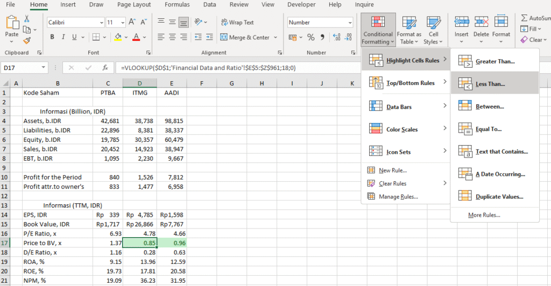Click More Rules... in the submenu
Viewport: 551px width, 286px height.
pos(484,215)
